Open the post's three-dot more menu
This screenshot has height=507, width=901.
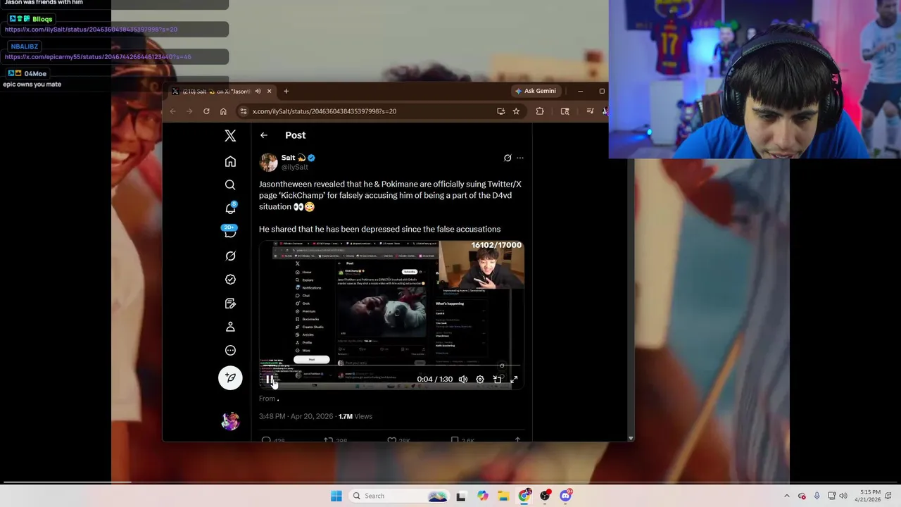coord(520,158)
